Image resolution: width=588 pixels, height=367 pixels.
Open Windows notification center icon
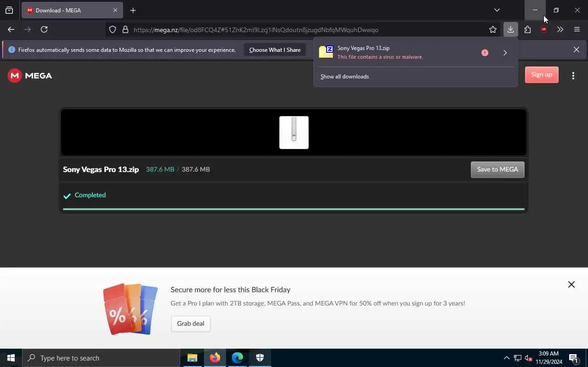(x=574, y=358)
